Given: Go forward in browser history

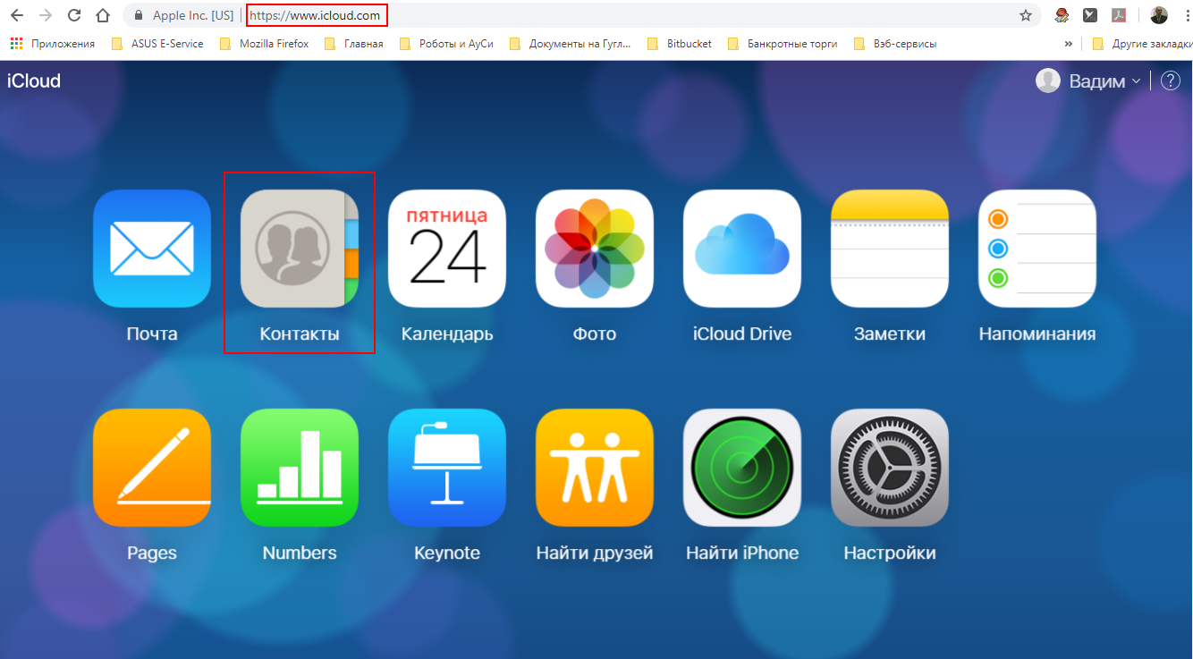Looking at the screenshot, I should (x=46, y=15).
